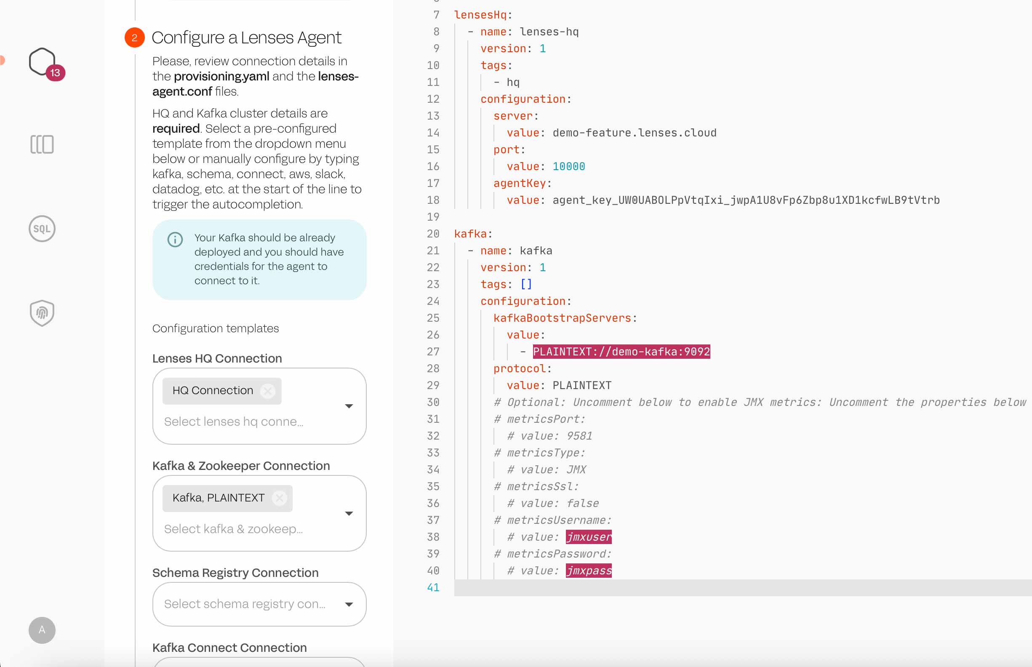
Task: Open the Schema Registry Connection dropdown
Action: [x=349, y=604]
